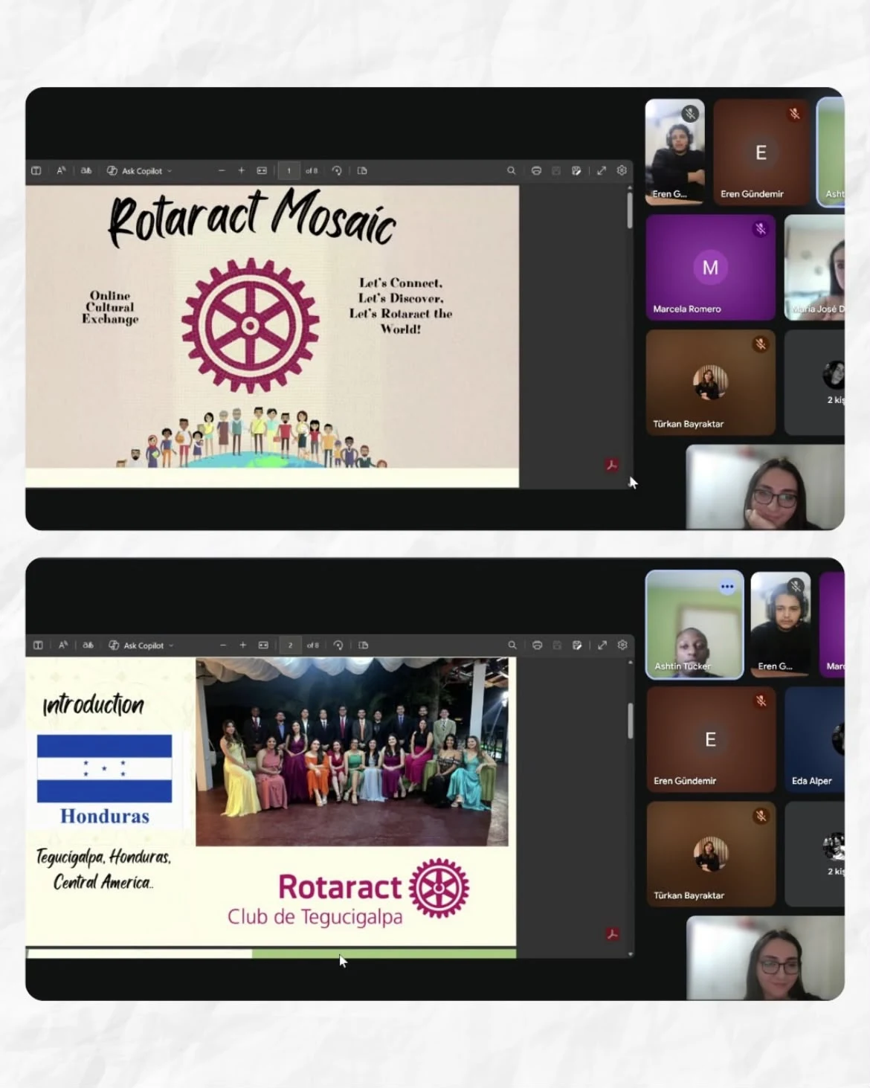Print the Honduras introduction PDF
The image size is (870, 1088).
537,645
